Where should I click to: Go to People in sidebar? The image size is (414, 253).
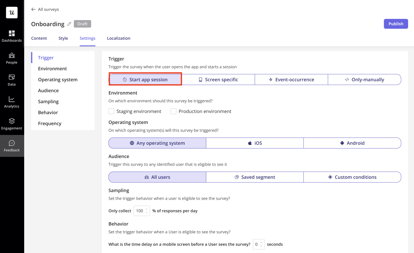pyautogui.click(x=12, y=58)
